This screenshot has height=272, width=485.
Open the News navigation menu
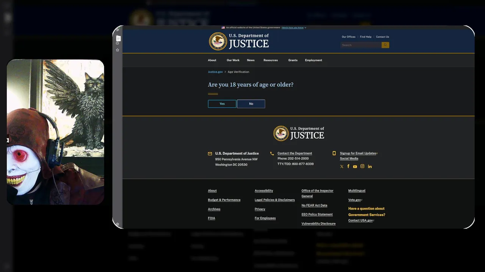[x=251, y=60]
